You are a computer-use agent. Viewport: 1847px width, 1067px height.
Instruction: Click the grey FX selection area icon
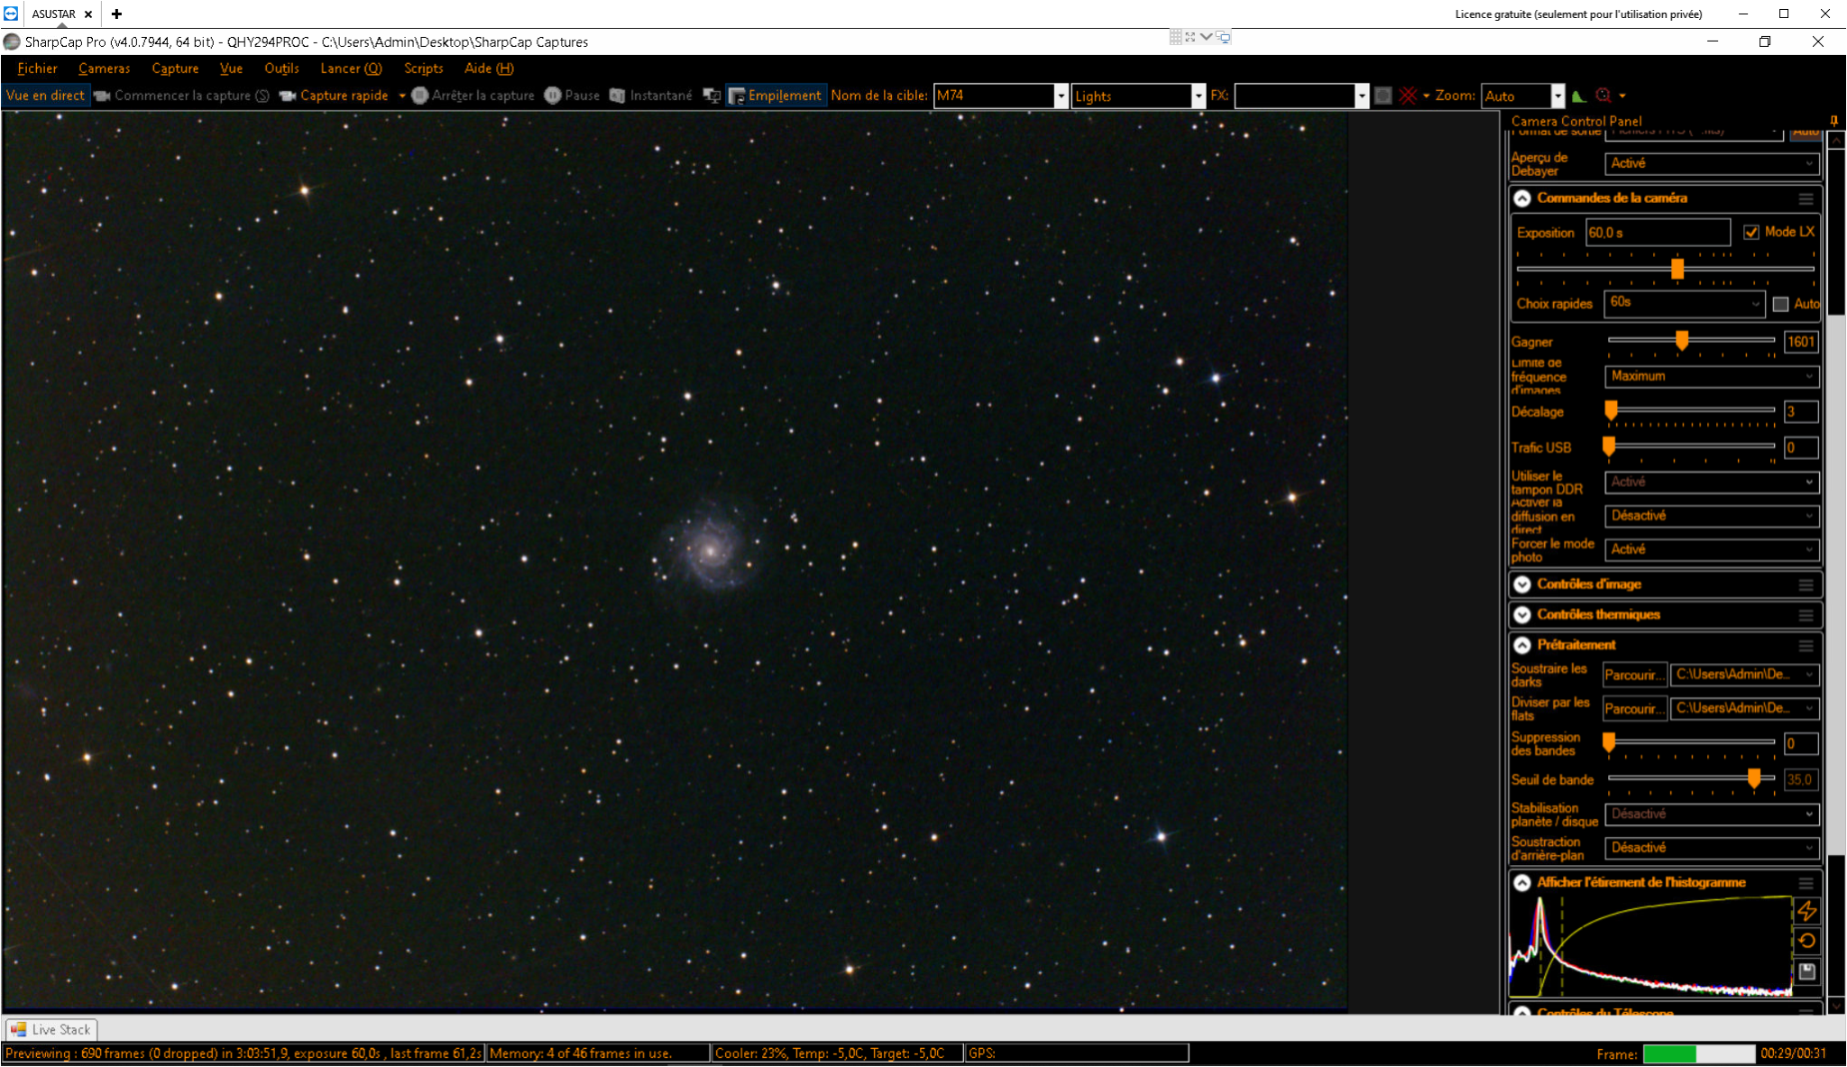click(x=1383, y=96)
